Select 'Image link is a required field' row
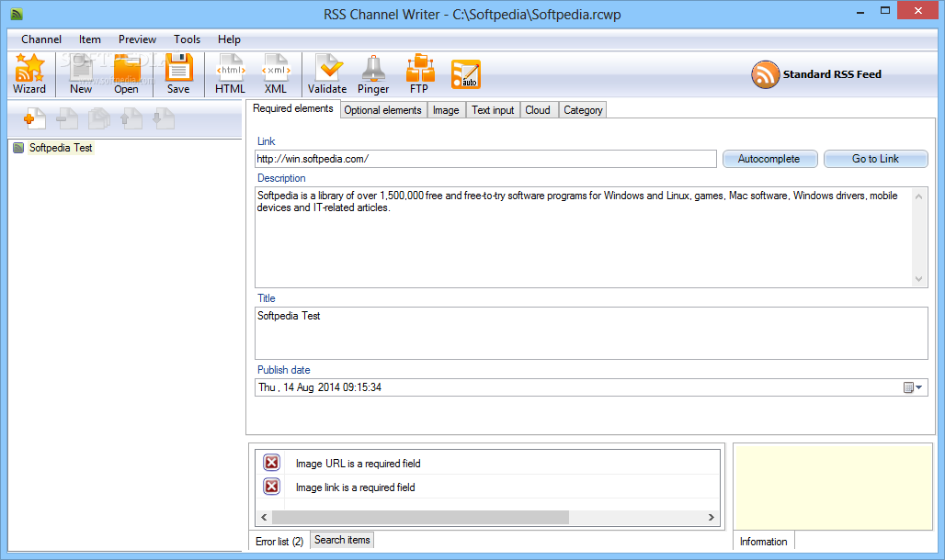The width and height of the screenshot is (945, 560). coord(487,487)
